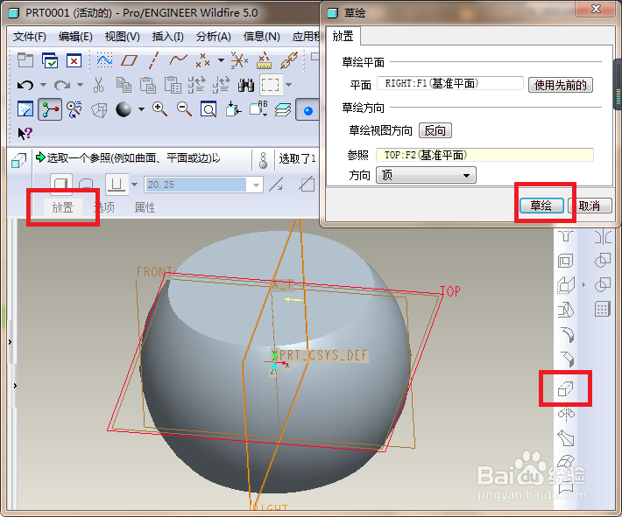
Task: Click the scissors cut icon
Action: click(98, 85)
